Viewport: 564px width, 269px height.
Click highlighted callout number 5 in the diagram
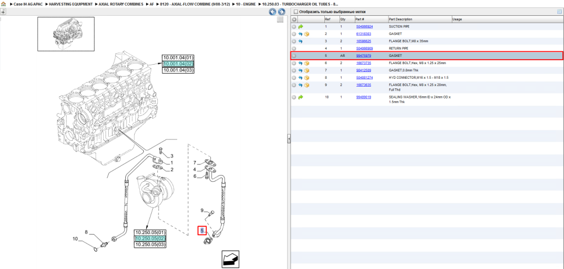point(202,230)
